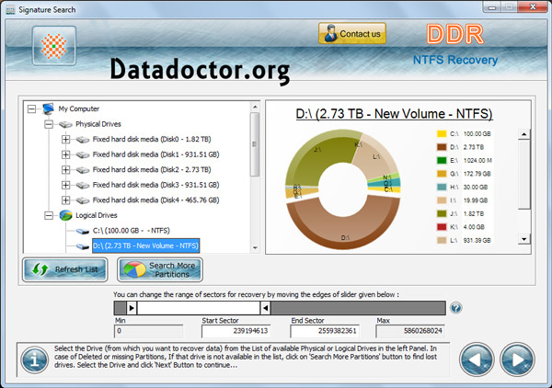Click the D:\ drive icon in tree
Screen dimensions: 552x388
[x=83, y=246]
